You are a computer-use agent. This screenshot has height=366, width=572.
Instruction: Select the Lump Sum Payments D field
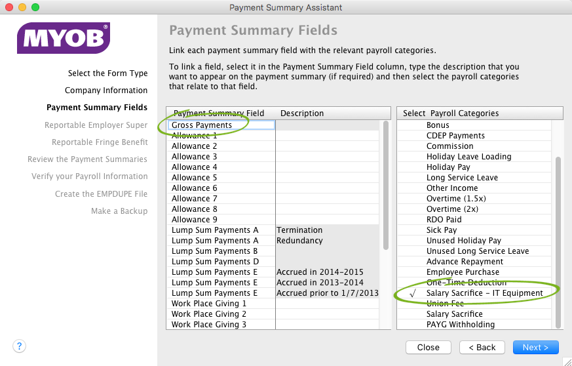pos(221,262)
